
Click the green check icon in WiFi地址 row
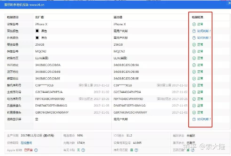point(194,65)
